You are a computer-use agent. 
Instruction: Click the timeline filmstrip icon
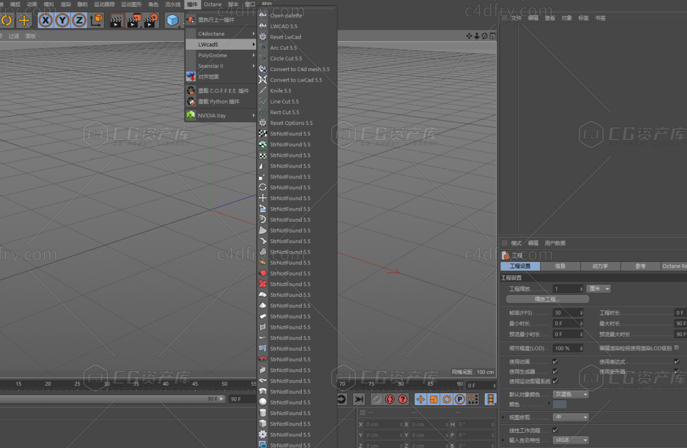tap(490, 399)
